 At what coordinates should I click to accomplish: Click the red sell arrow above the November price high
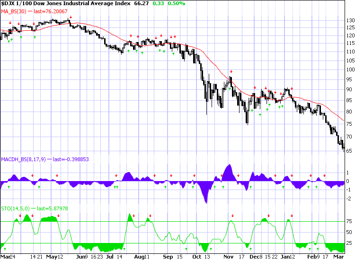click(231, 71)
